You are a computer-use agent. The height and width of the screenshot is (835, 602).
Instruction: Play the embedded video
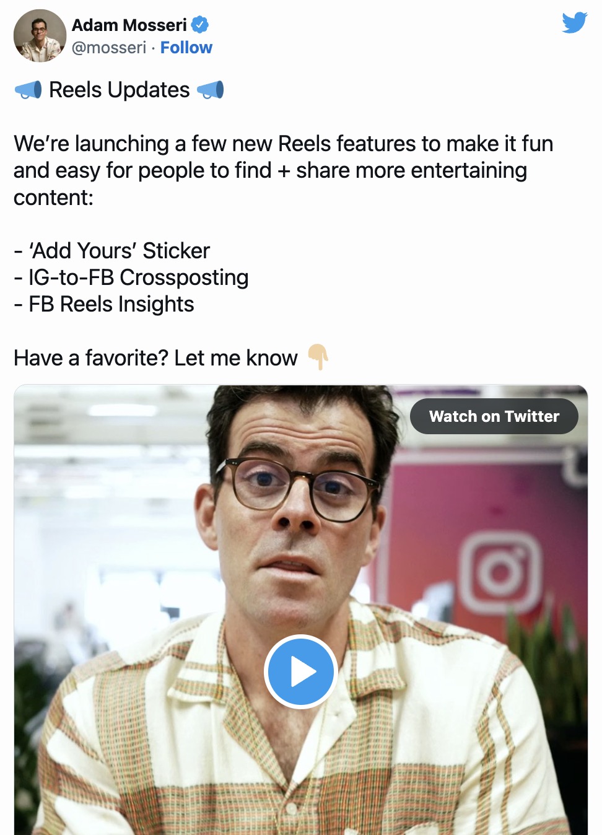[x=301, y=671]
